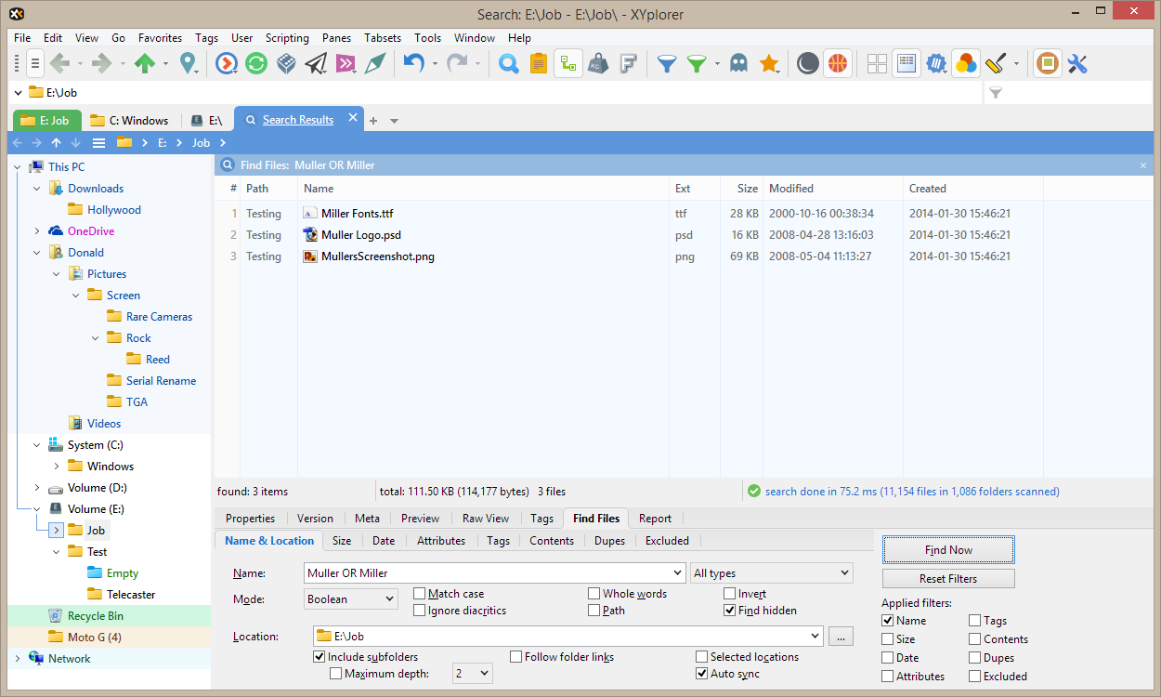Click the magnifier Find Files toolbar icon
The width and height of the screenshot is (1161, 697).
[508, 63]
